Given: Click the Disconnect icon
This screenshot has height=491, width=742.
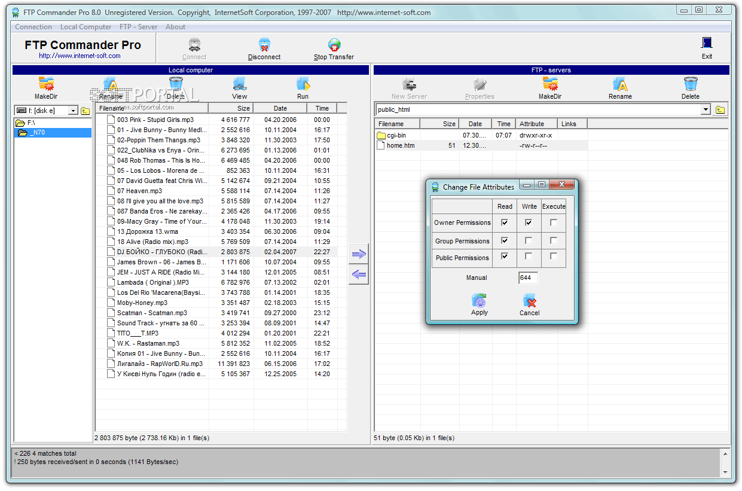Looking at the screenshot, I should 264,45.
